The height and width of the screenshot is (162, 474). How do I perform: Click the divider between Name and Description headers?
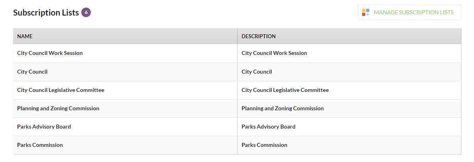(x=238, y=36)
